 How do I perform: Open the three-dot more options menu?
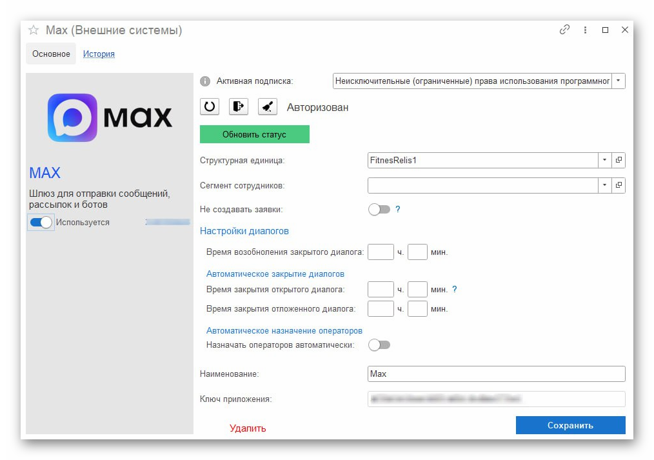585,30
